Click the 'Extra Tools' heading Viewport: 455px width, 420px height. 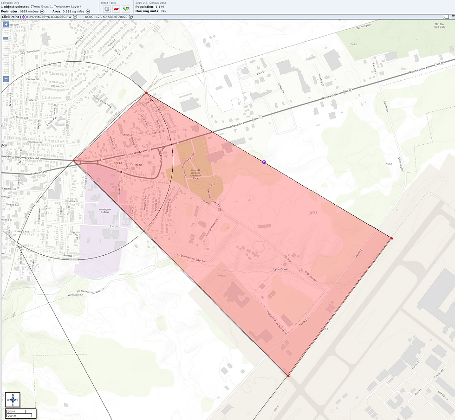[x=108, y=3]
